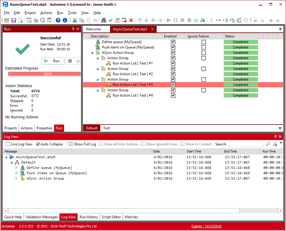Collapse AsyncQueueTest.atp5 node in Log View
This screenshot has width=286, height=231.
[x=6, y=157]
